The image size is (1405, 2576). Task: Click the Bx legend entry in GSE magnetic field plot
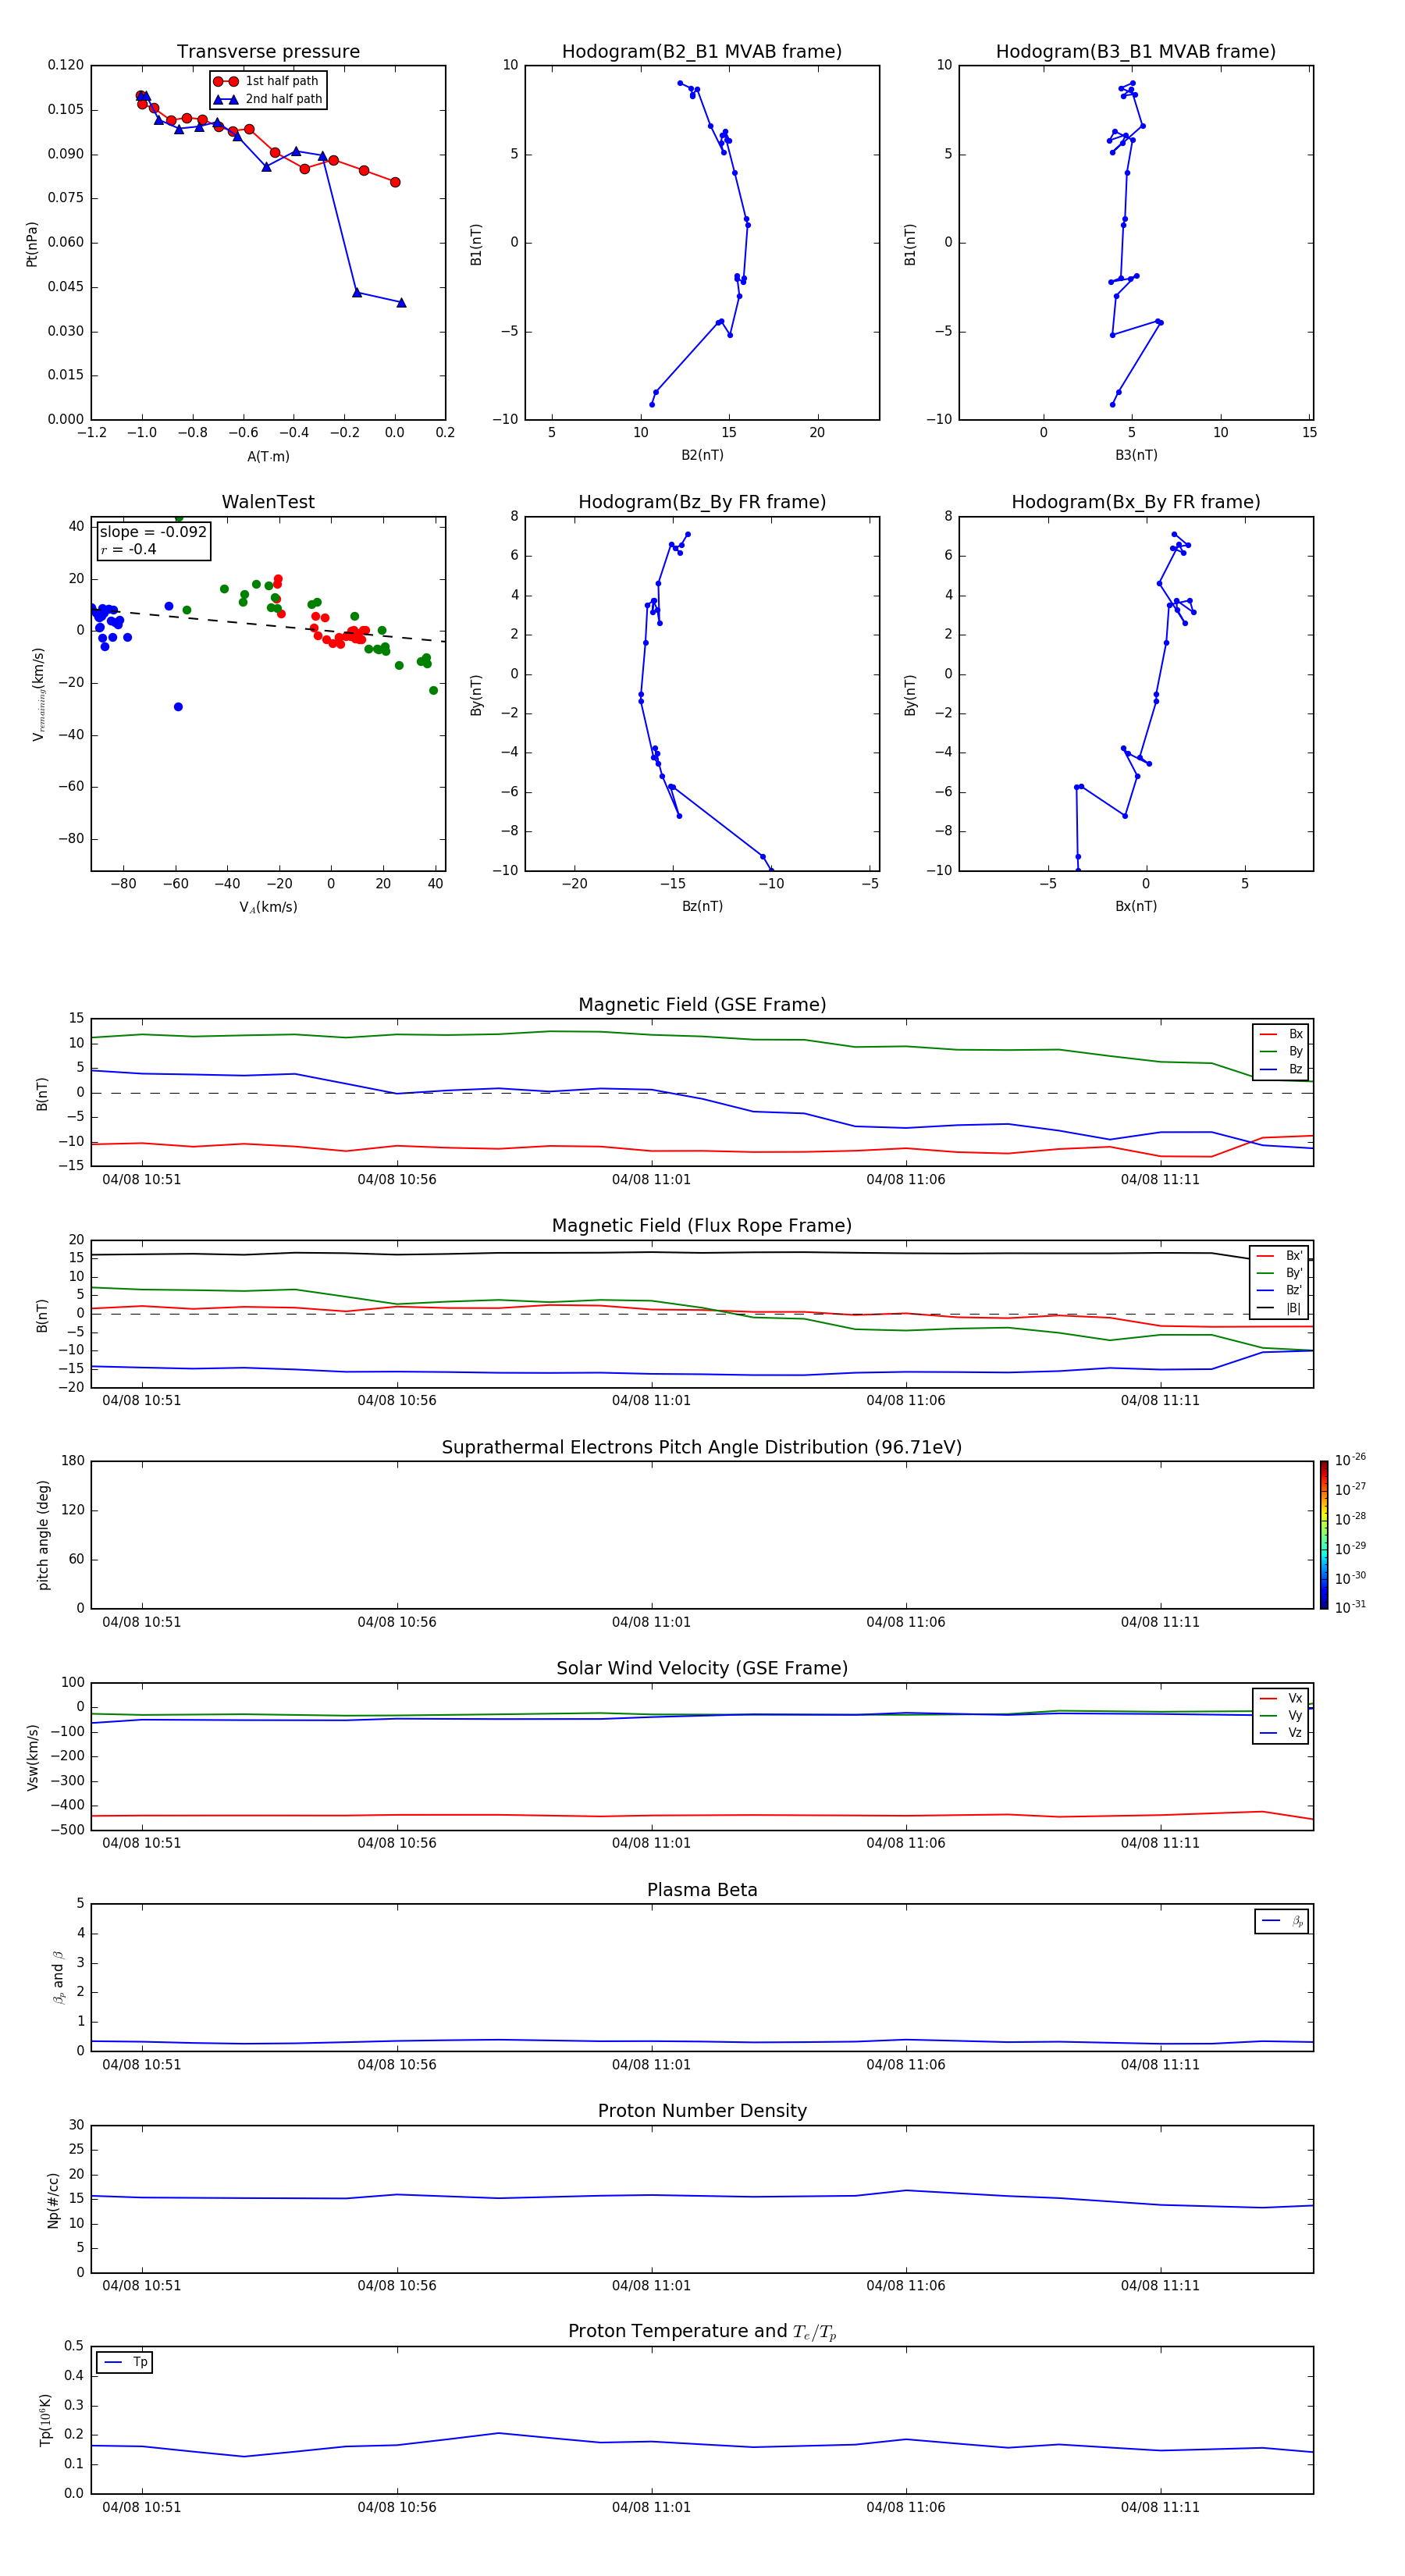1281,1034
